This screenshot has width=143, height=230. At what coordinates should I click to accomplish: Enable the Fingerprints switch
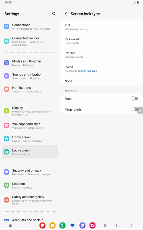pos(134,109)
